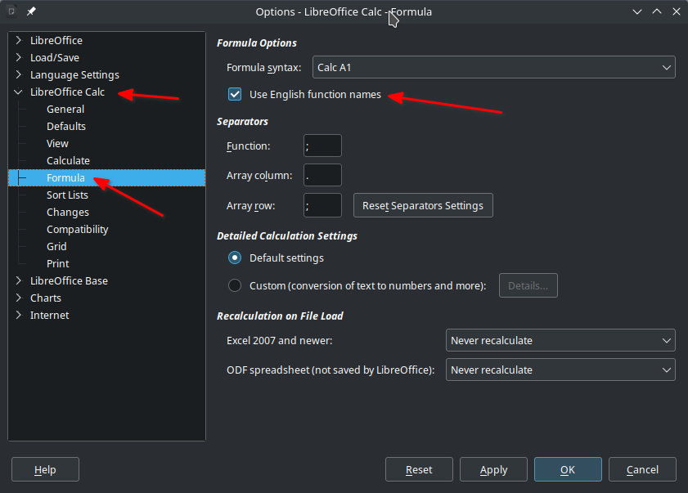Click the Help button
Image resolution: width=688 pixels, height=493 pixels.
point(45,469)
